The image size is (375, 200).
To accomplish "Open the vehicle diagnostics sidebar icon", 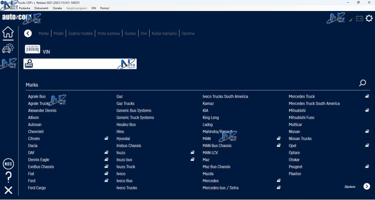I will (x=8, y=48).
